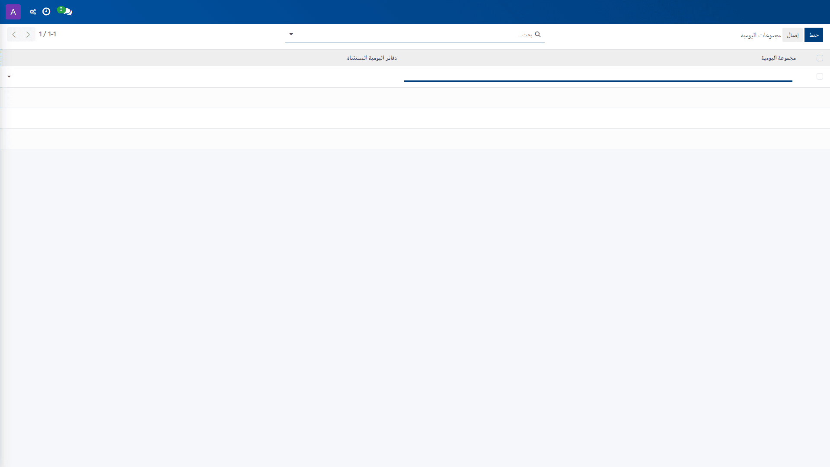Viewport: 830px width, 467px height.
Task: Go to next page with right chevron
Action: point(28,35)
